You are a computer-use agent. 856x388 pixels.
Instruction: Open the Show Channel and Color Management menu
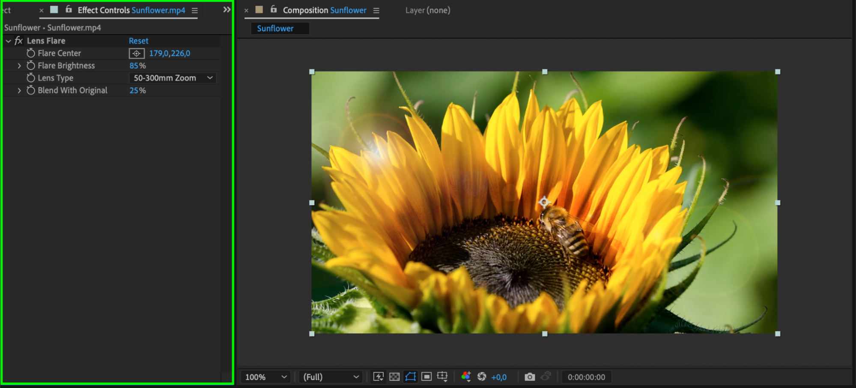click(466, 377)
